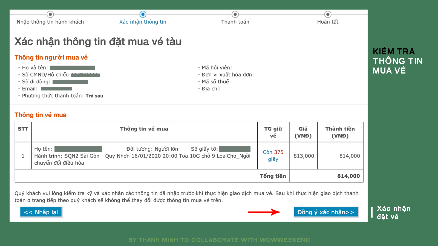Click the 'Email:' label
Image resolution: width=438 pixels, height=246 pixels.
tap(28, 89)
